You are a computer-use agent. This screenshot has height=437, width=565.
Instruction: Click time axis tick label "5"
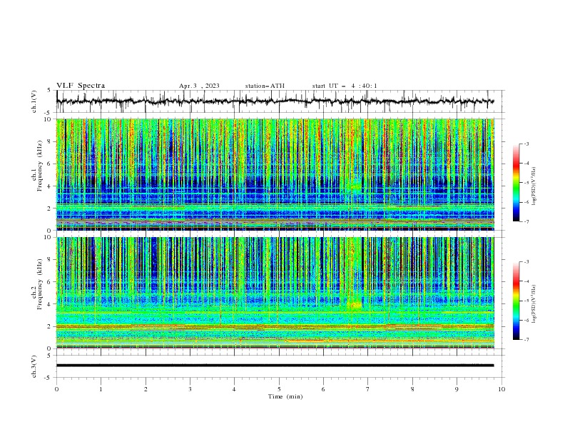click(279, 389)
